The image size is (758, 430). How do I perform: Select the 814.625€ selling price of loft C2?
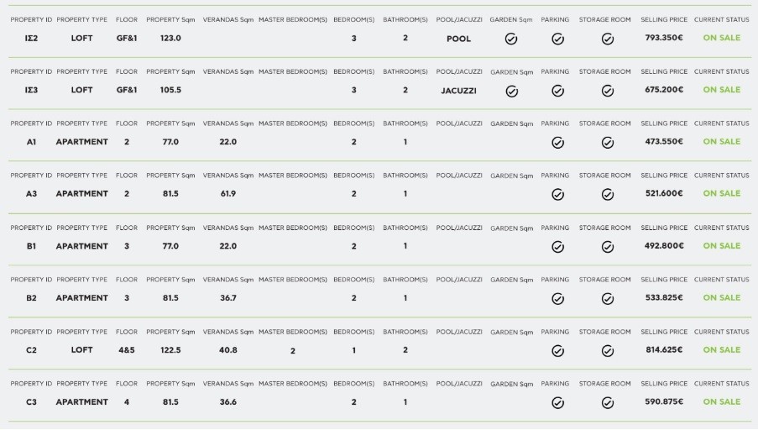point(664,350)
